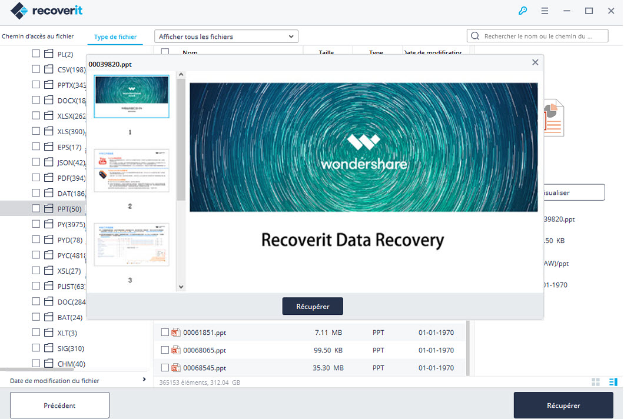Click the folder icon beside XSL(27)
This screenshot has width=624, height=419.
click(x=48, y=271)
